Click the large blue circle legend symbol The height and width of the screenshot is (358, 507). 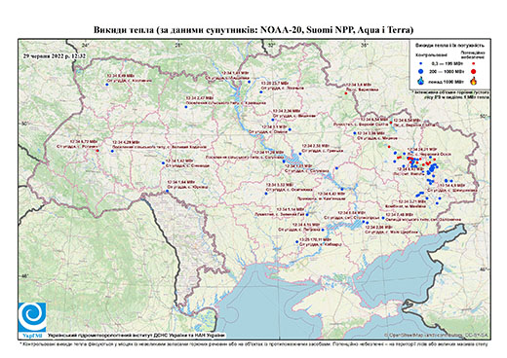pyautogui.click(x=421, y=71)
